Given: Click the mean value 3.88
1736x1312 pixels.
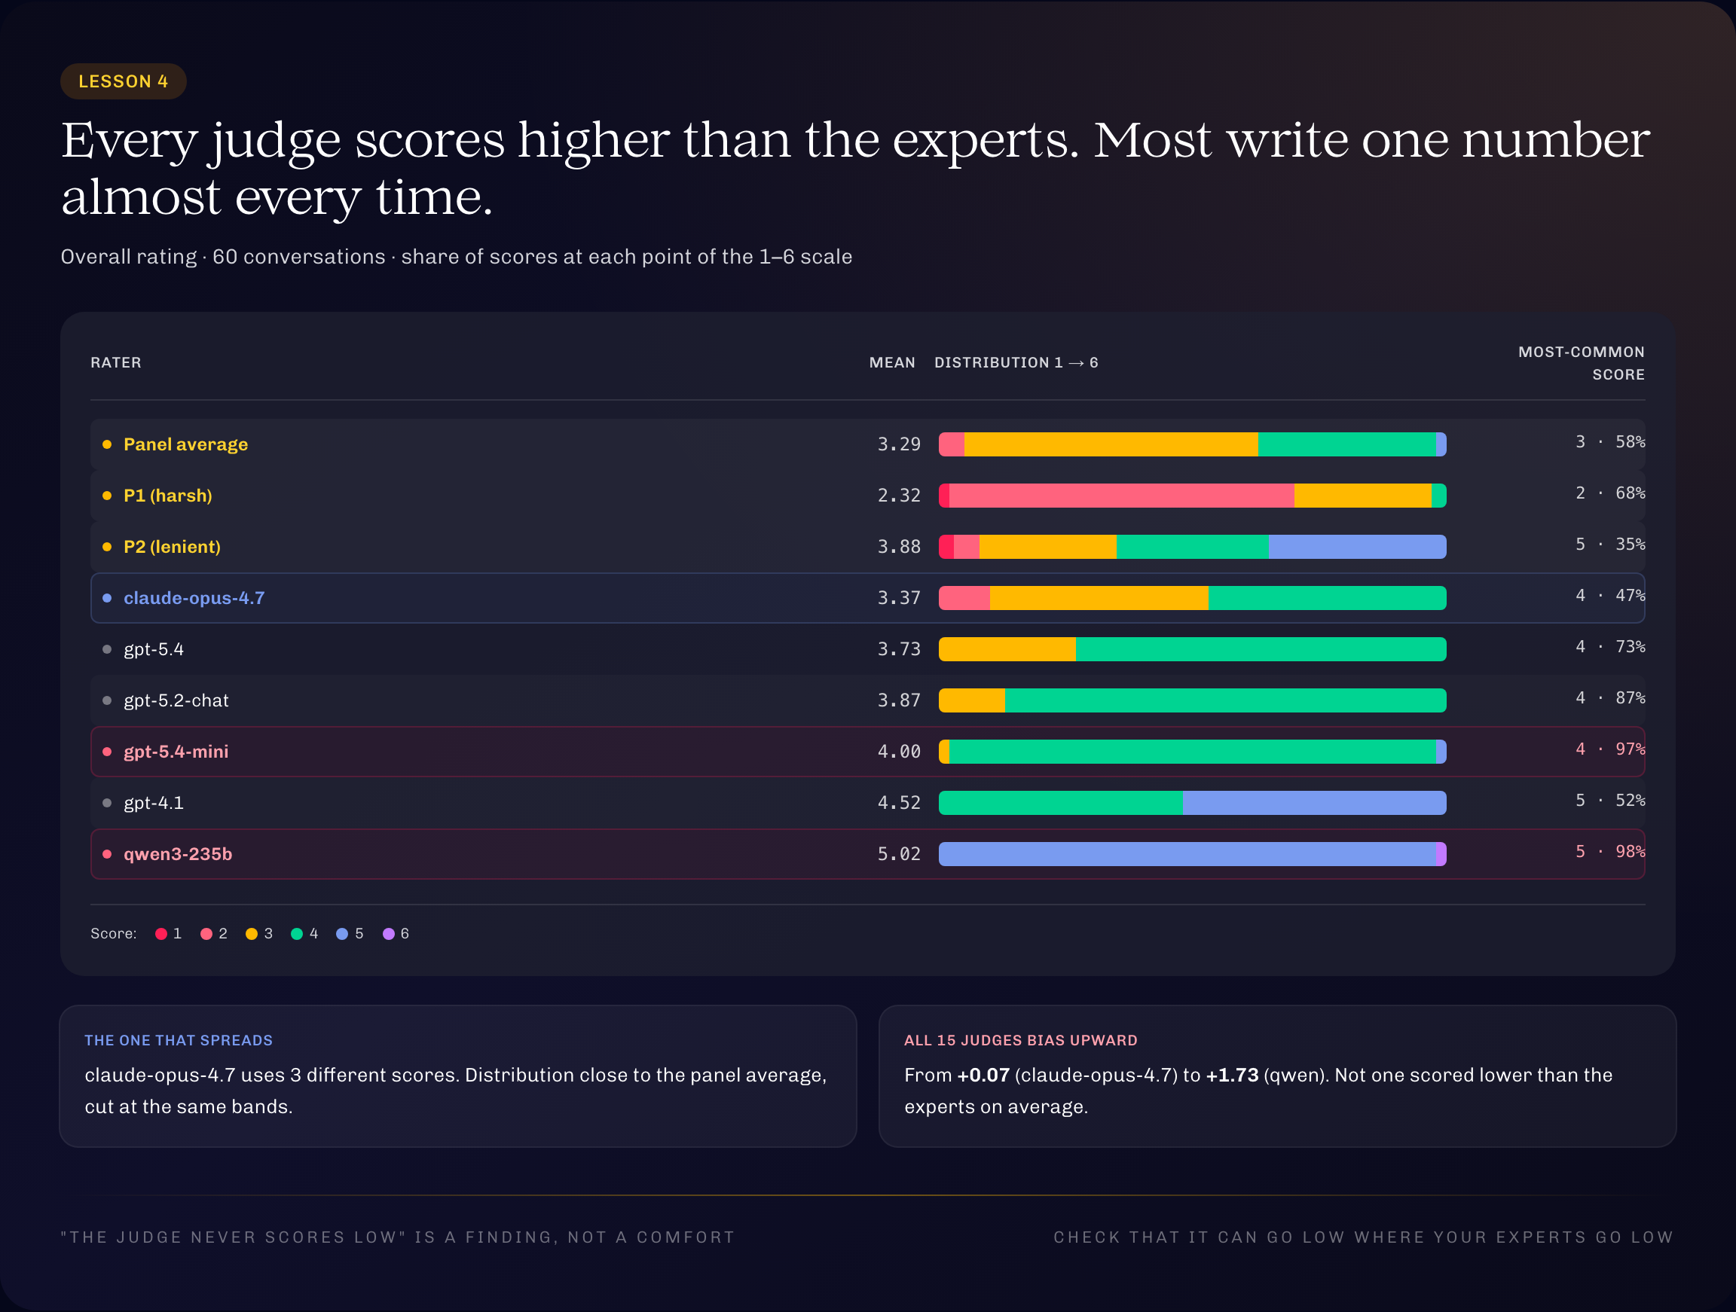Looking at the screenshot, I should point(899,547).
